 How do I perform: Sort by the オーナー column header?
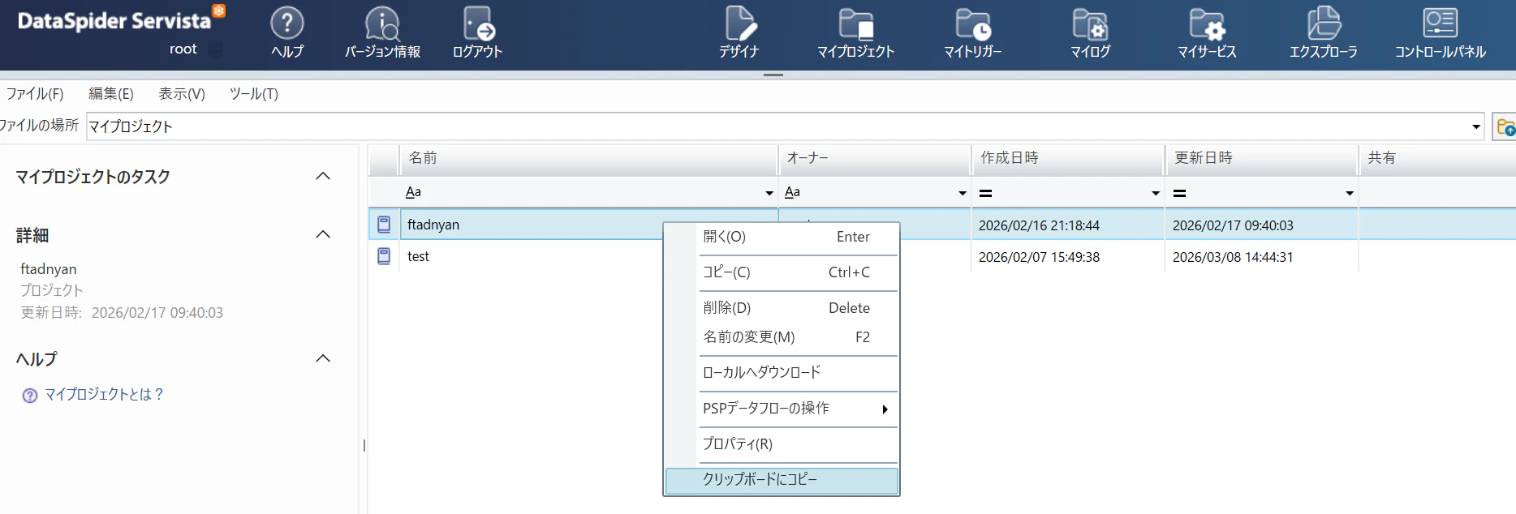[875, 158]
